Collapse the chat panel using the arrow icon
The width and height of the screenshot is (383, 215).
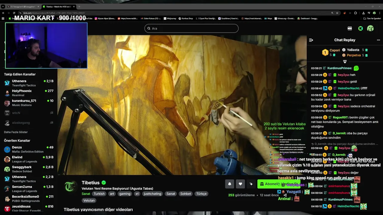(311, 40)
